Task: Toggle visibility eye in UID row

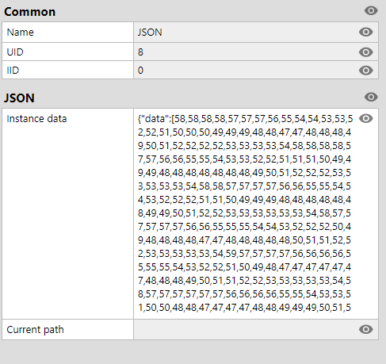Action: [366, 52]
